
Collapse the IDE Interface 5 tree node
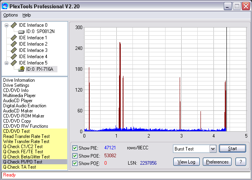(6, 63)
